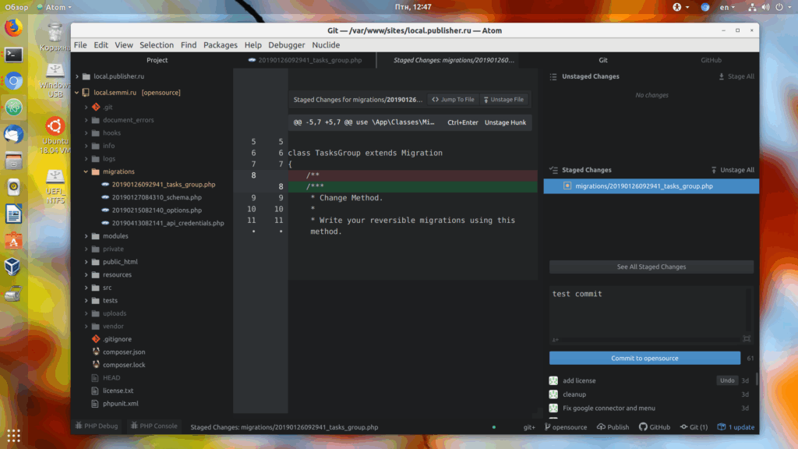Show applications grid in the dock
The height and width of the screenshot is (449, 798).
click(x=14, y=436)
